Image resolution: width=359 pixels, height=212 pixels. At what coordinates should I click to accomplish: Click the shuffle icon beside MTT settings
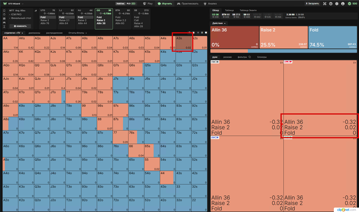pos(35,11)
